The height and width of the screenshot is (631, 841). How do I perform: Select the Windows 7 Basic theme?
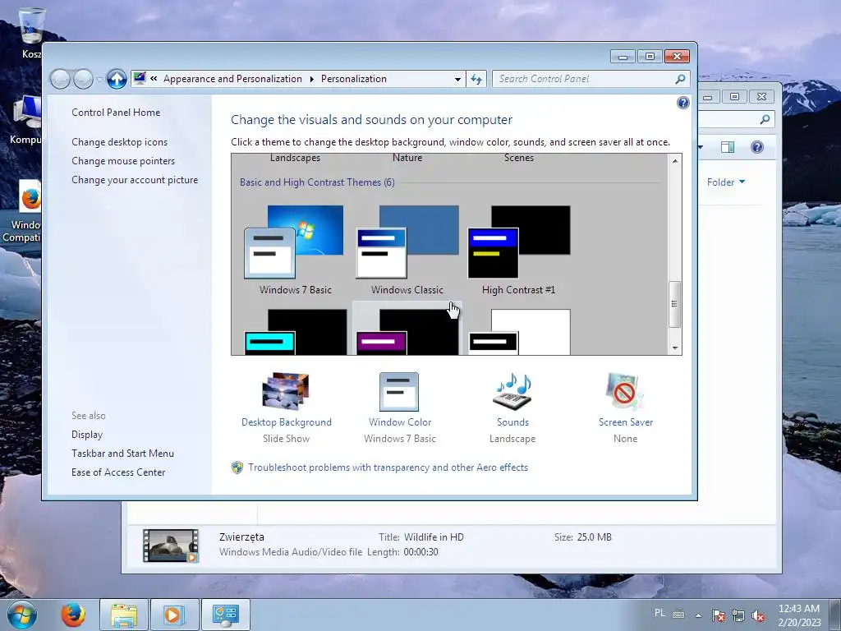pos(294,250)
